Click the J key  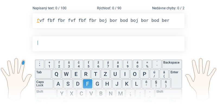[117, 84]
